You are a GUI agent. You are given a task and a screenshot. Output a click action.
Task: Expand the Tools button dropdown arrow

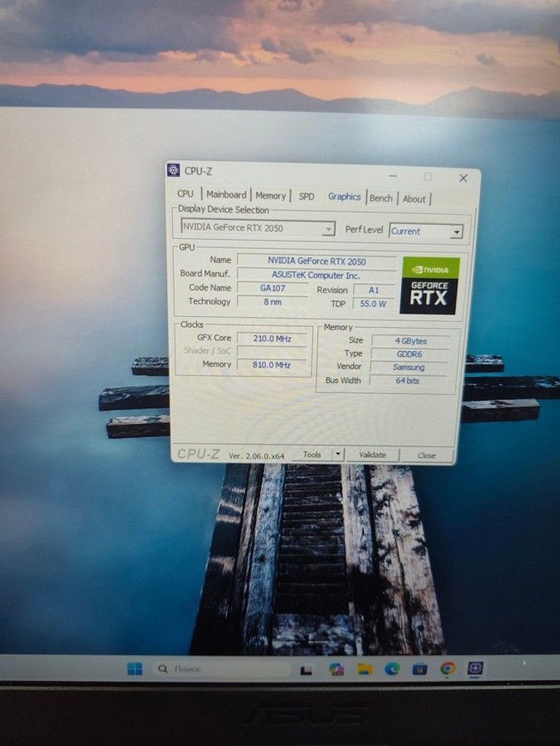coord(338,455)
